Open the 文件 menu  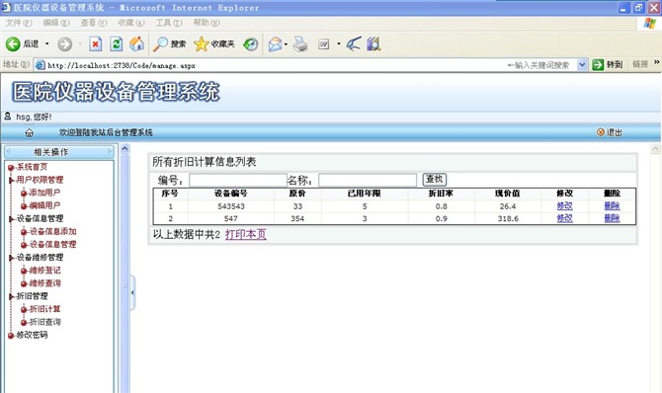(19, 23)
